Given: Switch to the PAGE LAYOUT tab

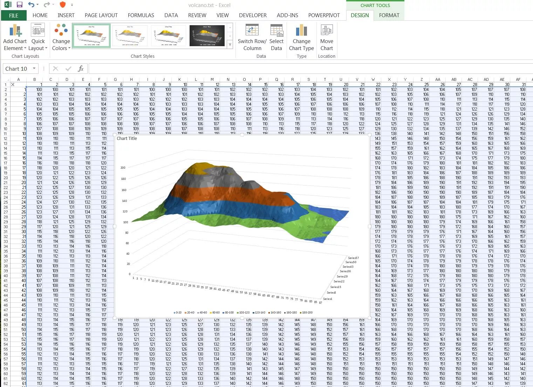Looking at the screenshot, I should tap(101, 15).
